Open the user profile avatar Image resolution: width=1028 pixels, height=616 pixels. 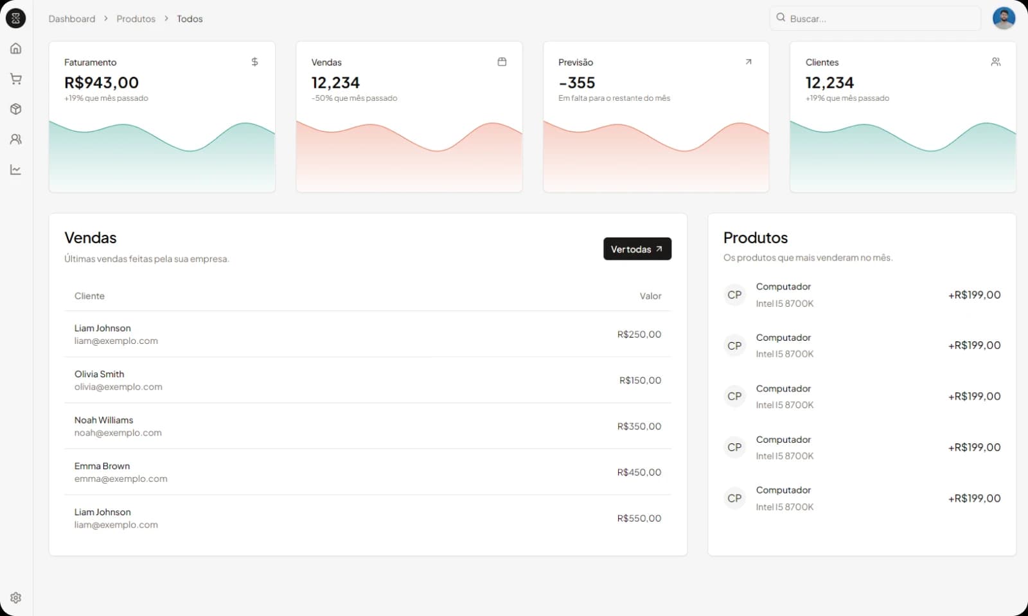[1004, 18]
